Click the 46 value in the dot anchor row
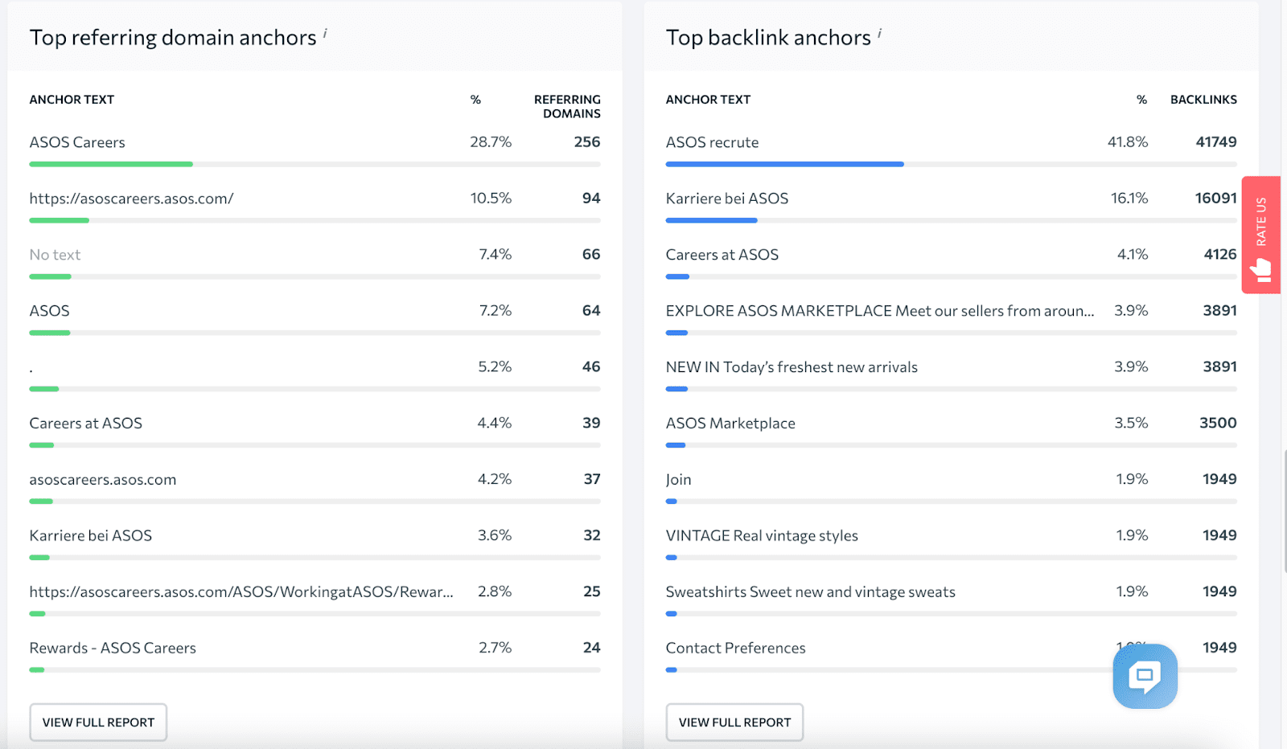 pos(591,366)
